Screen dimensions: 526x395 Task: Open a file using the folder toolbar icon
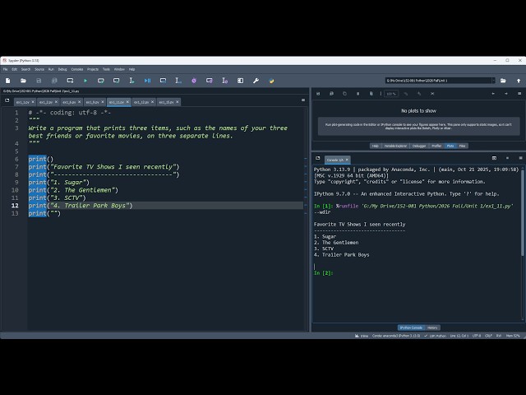click(x=23, y=81)
